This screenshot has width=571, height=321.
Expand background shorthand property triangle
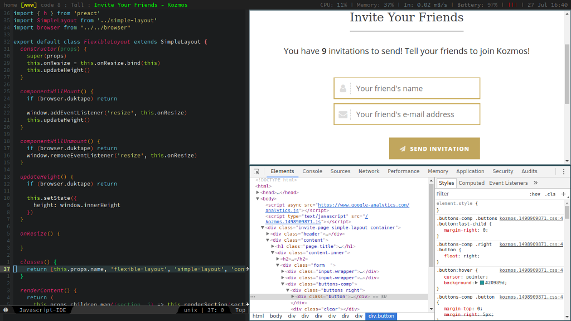pos(476,282)
